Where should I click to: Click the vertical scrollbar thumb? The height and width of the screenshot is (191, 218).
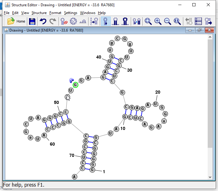click(x=210, y=94)
